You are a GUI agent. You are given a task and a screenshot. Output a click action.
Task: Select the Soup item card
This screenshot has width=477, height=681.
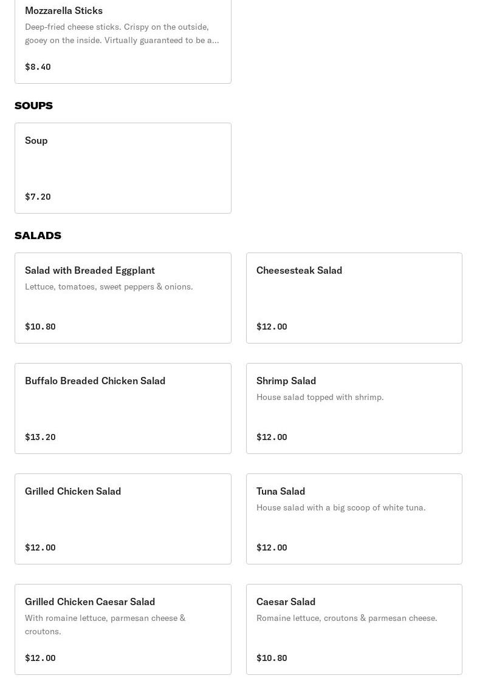click(x=123, y=168)
